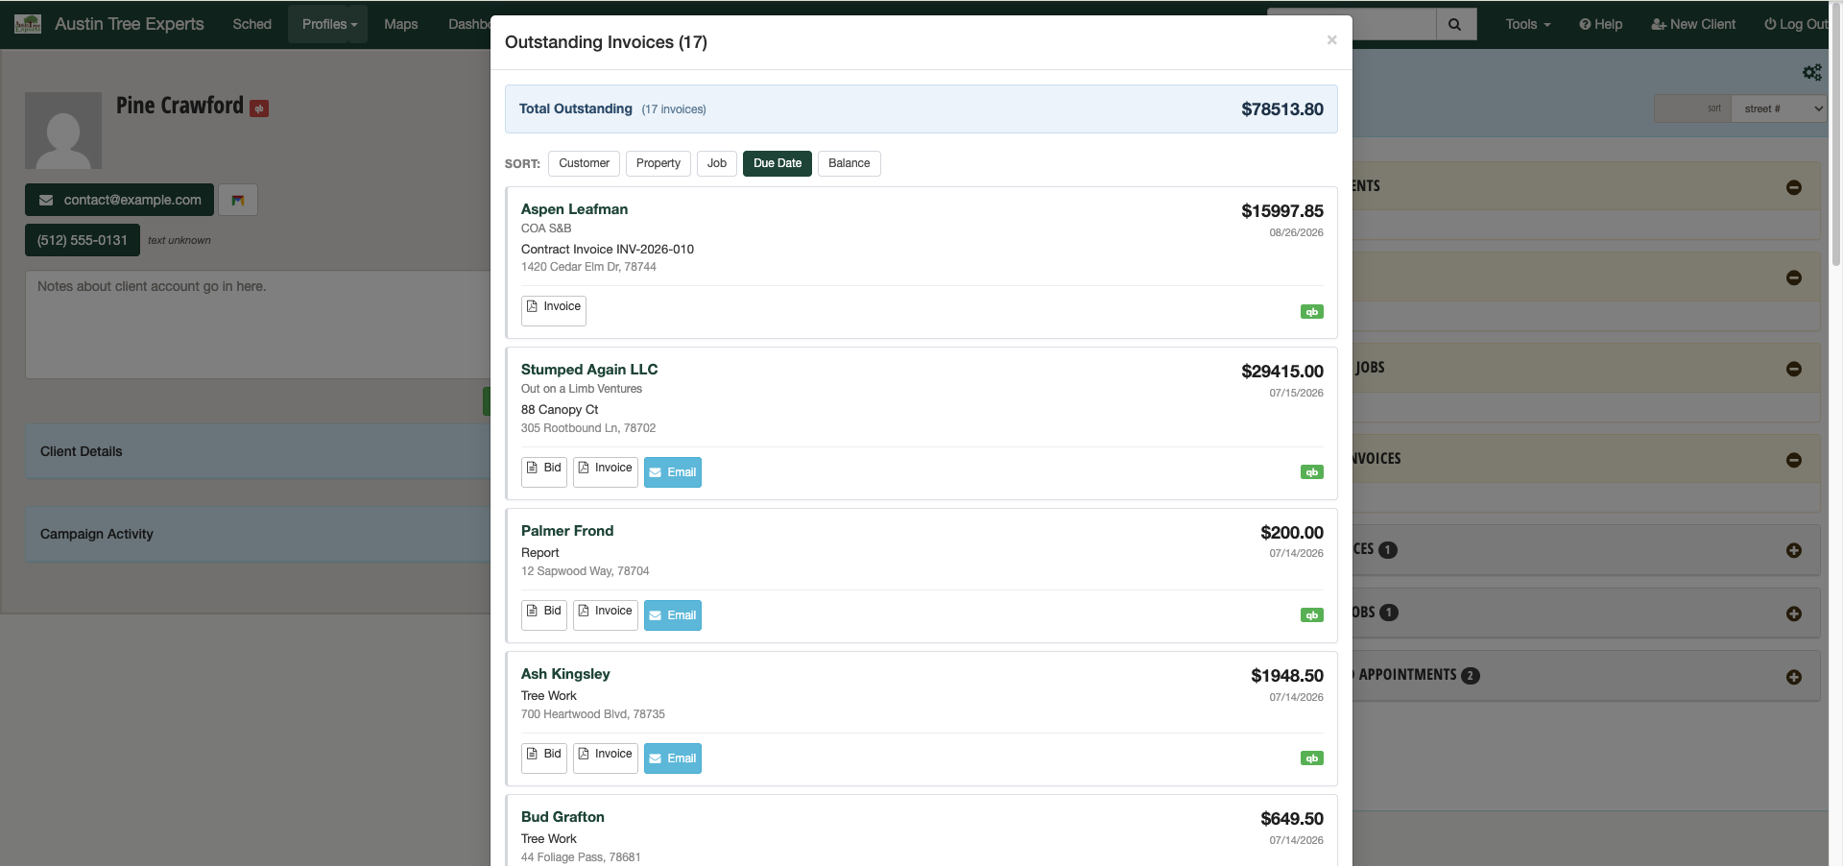
Task: Click the contact@example.com email button
Action: (120, 200)
